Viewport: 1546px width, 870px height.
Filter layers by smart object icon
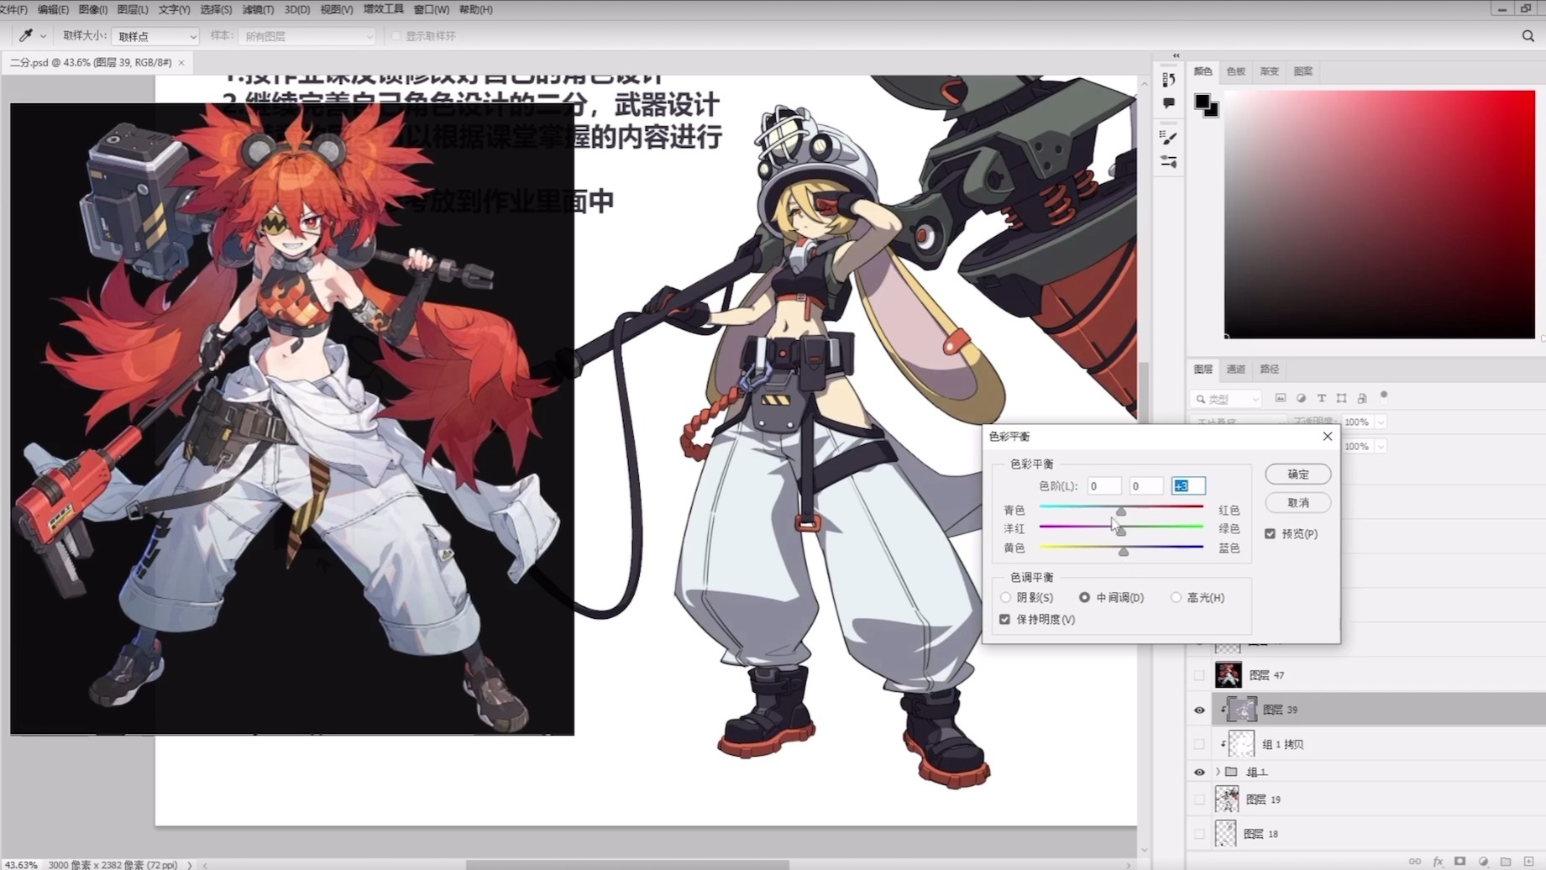tap(1361, 398)
